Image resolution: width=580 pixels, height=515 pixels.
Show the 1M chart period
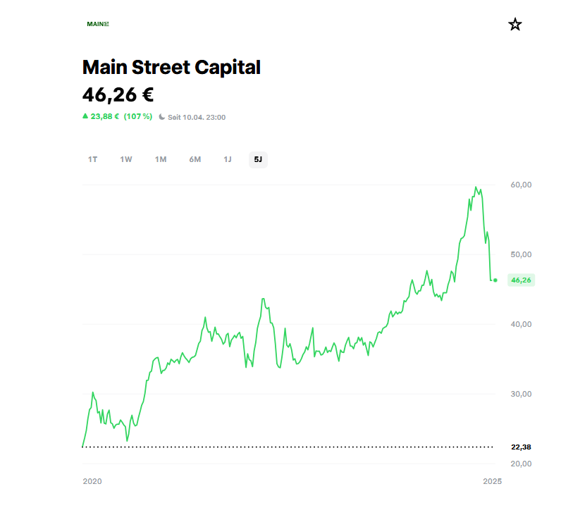161,159
